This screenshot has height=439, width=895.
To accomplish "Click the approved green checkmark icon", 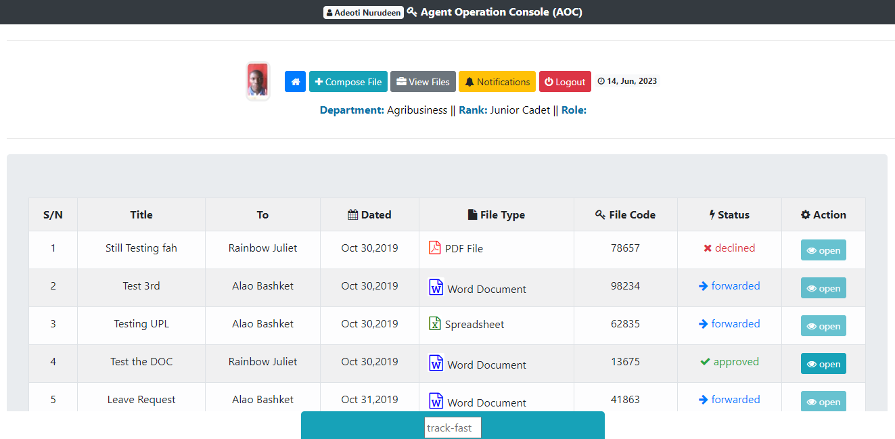I will pos(705,362).
